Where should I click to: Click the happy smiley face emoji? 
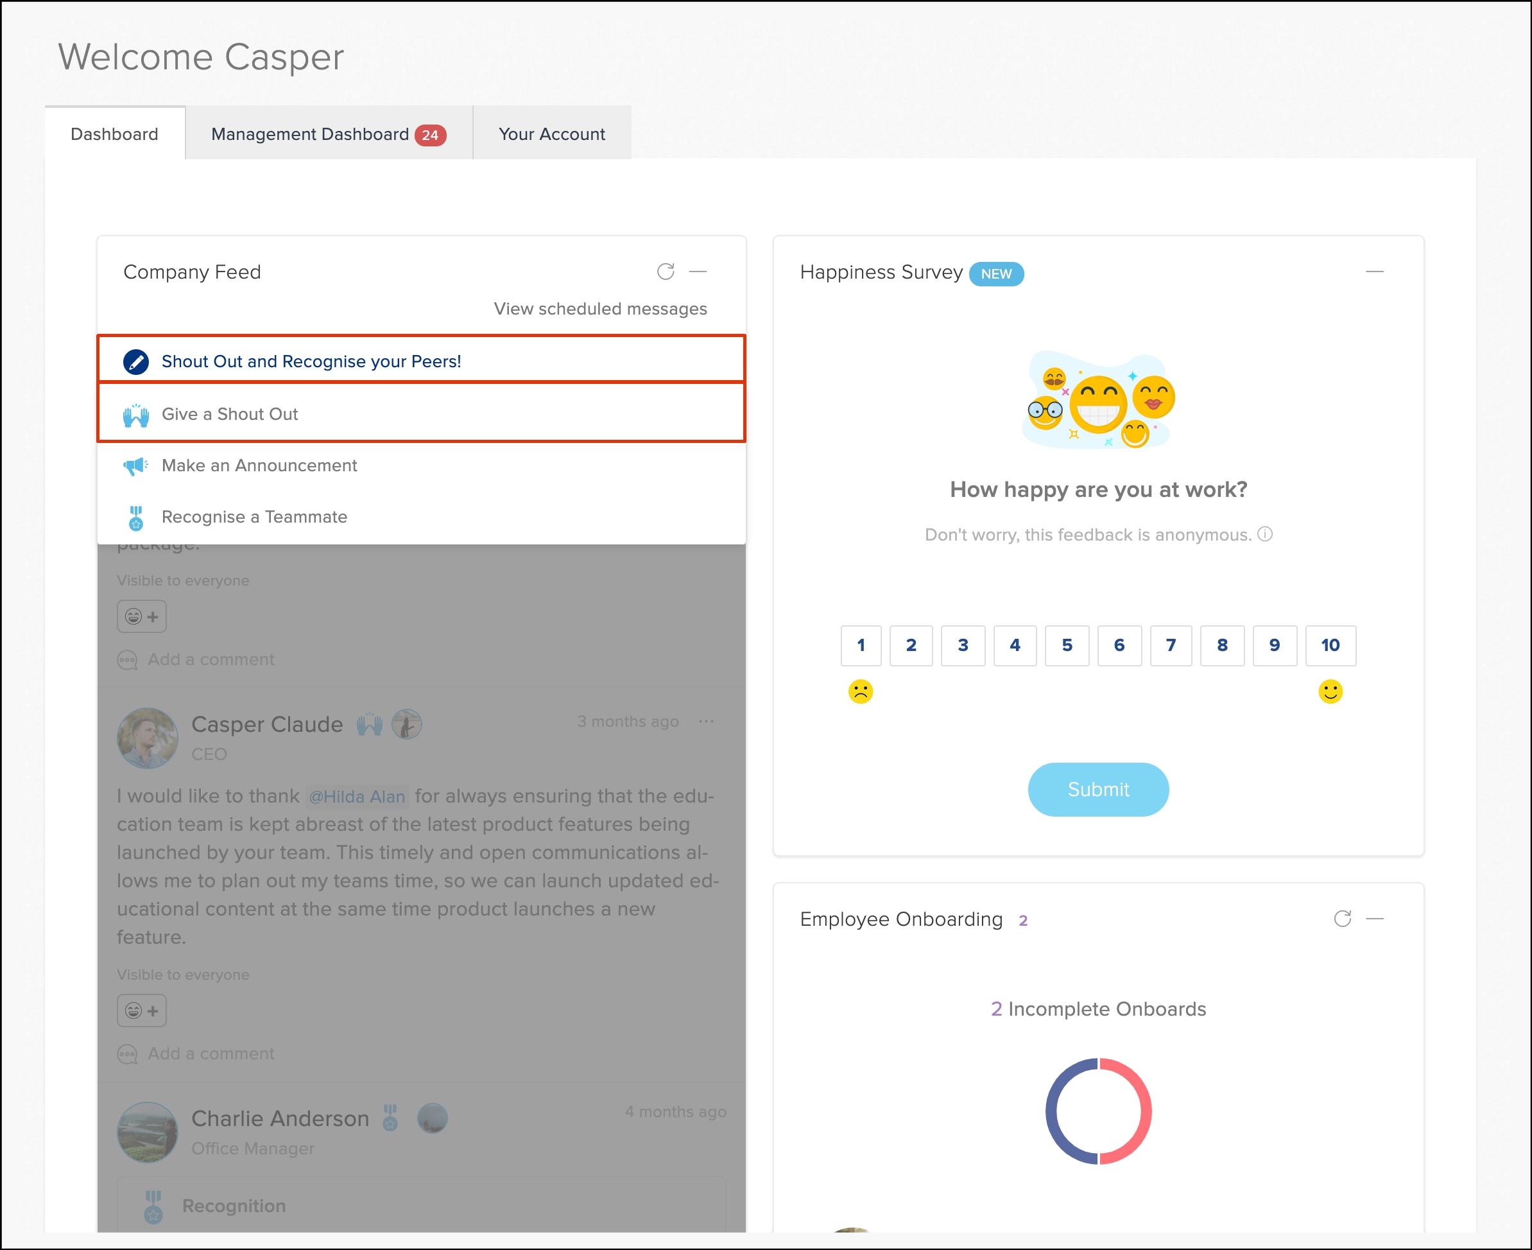coord(1330,691)
